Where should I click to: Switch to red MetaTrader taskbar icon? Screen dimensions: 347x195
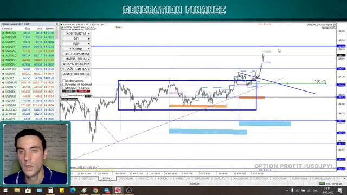click(118, 190)
